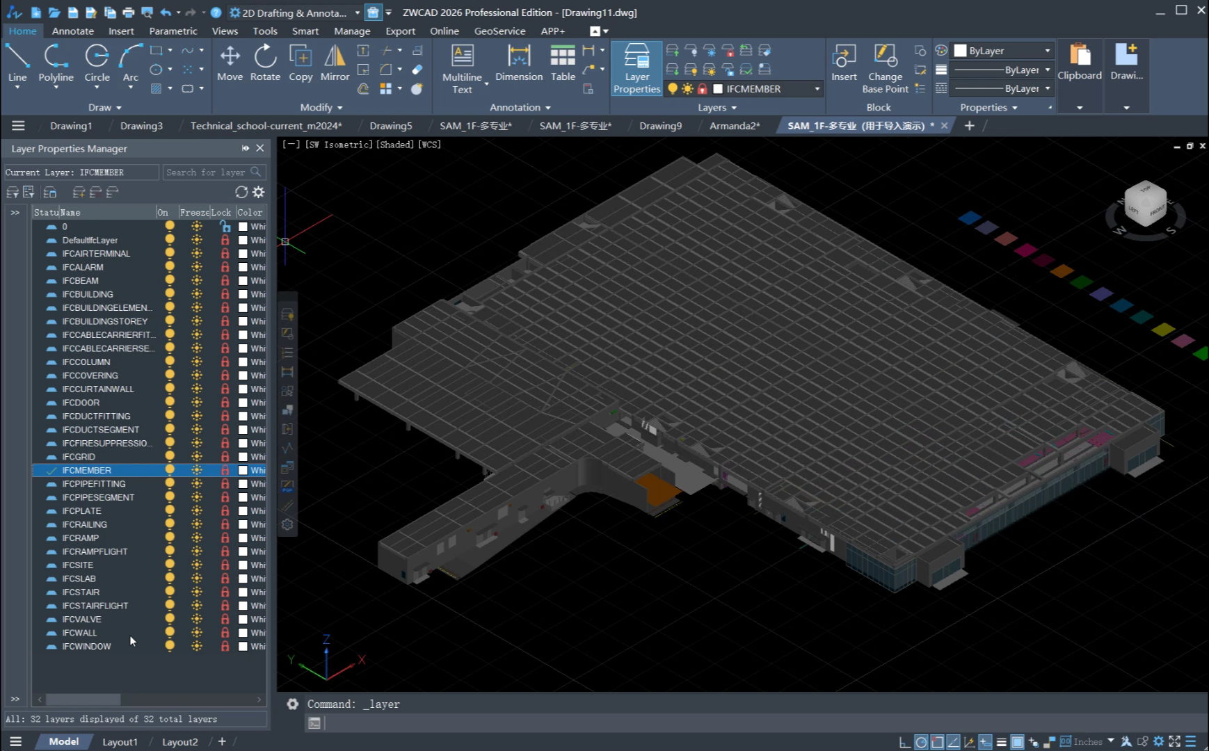
Task: Turn off the IFCBEAM layer bulb
Action: 170,281
